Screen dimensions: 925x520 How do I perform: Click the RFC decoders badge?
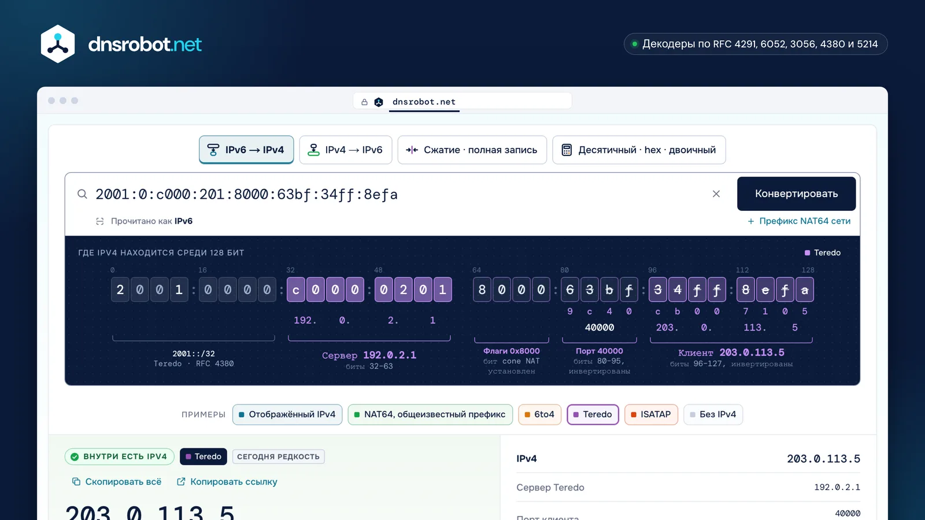point(756,44)
